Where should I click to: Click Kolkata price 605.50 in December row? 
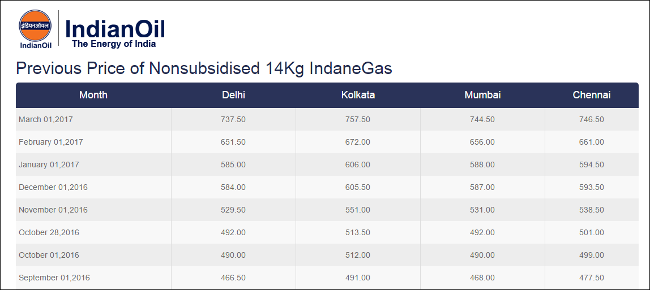click(358, 187)
